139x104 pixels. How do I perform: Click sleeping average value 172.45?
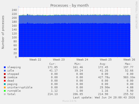pos(103,67)
